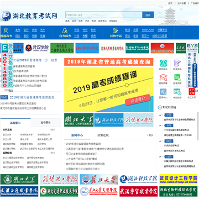Open the 武汉艾格眼科医院 floating ad
199x199 pixels.
[x=7, y=66]
